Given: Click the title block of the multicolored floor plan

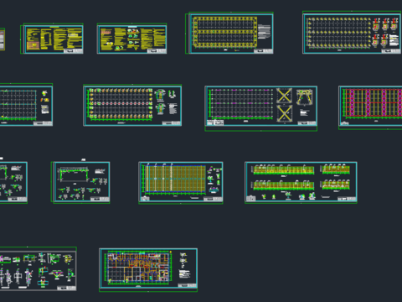Looking at the screenshot, I should pos(188,285).
